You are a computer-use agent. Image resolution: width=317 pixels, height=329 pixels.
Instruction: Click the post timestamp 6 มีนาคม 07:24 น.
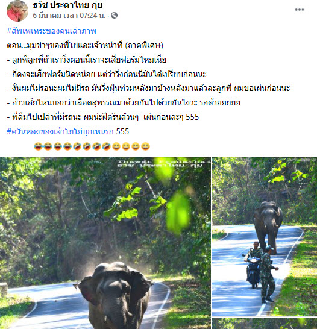[x=69, y=16]
